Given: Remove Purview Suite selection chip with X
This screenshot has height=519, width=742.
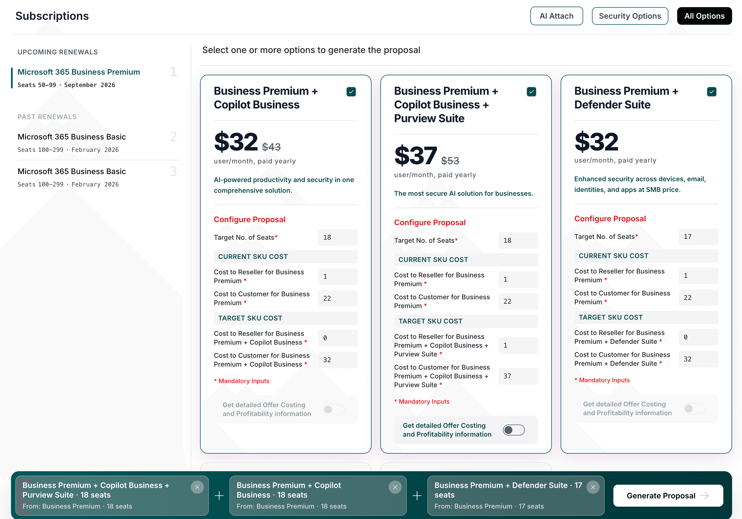Looking at the screenshot, I should point(197,487).
